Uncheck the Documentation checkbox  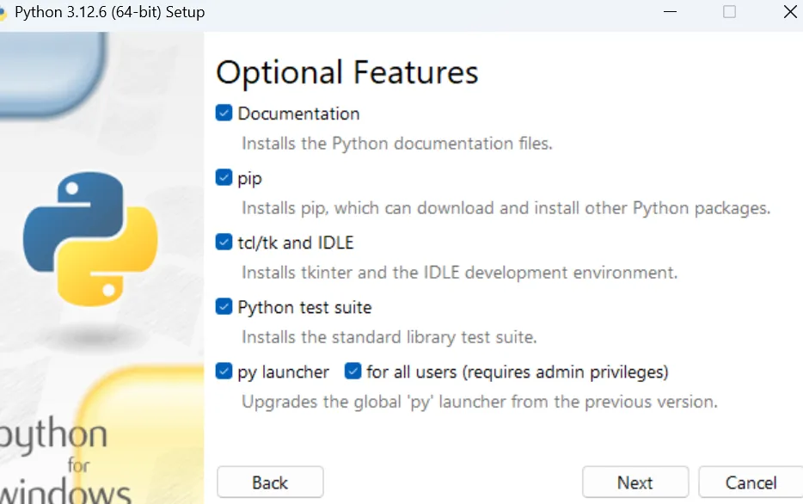coord(224,114)
